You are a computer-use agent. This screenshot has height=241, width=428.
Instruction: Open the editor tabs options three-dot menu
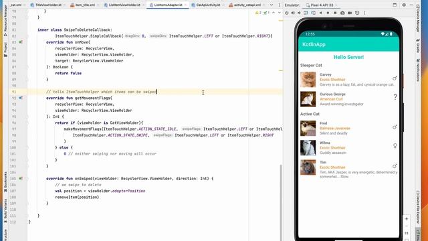pyautogui.click(x=279, y=5)
